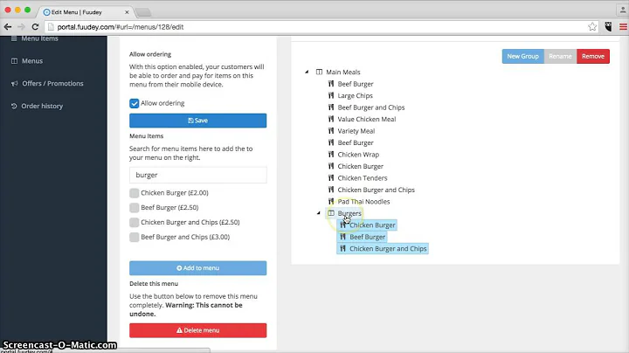Select Chicken Tenders in the tree
Screen dimensions: 629x353
[363, 178]
